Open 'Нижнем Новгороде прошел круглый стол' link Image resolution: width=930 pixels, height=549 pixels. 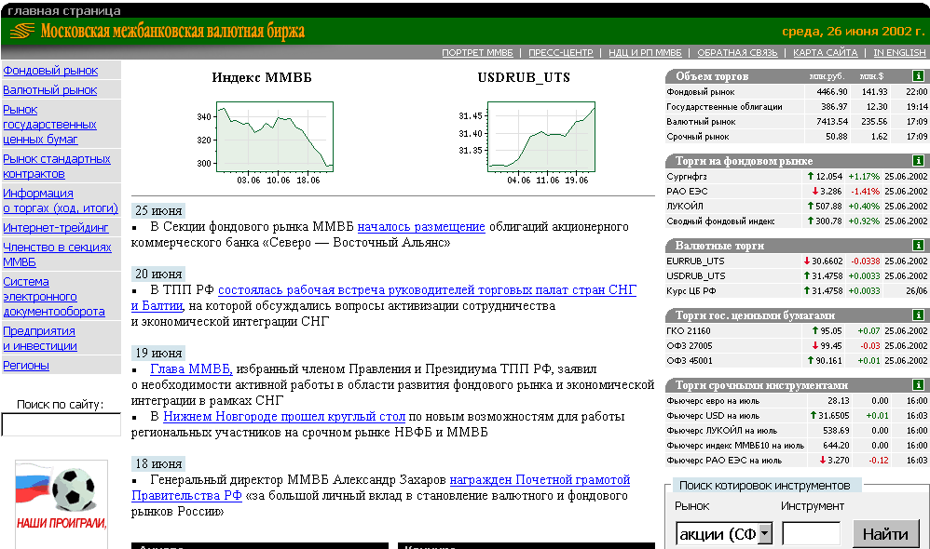(284, 416)
